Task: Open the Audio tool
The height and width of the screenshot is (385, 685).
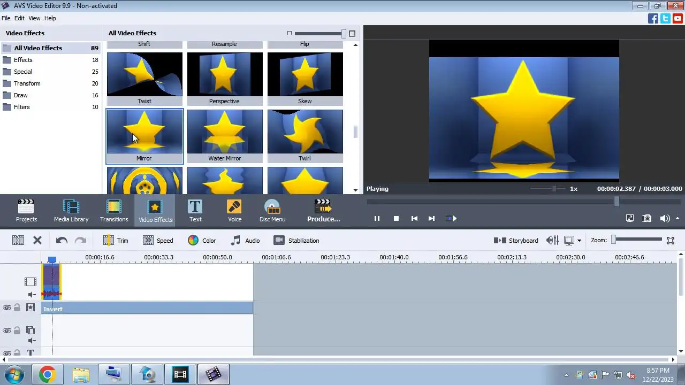Action: pos(245,241)
